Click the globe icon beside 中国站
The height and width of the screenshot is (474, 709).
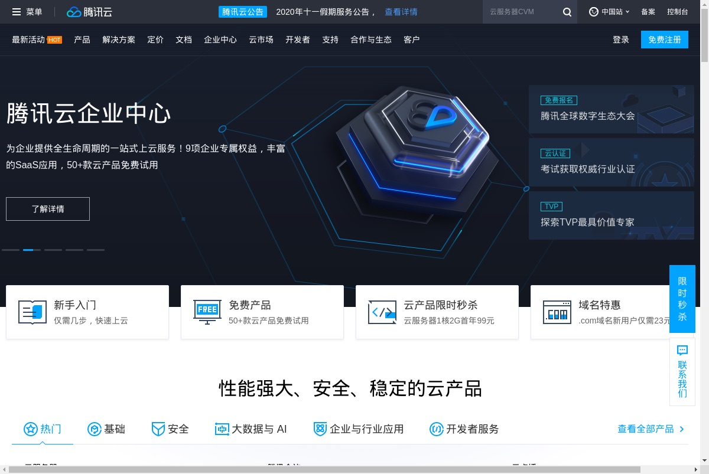(594, 12)
